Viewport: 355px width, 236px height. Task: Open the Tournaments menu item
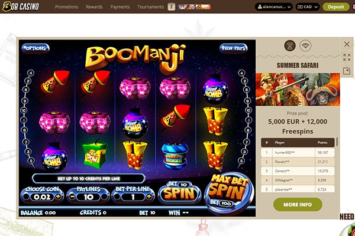click(x=150, y=7)
